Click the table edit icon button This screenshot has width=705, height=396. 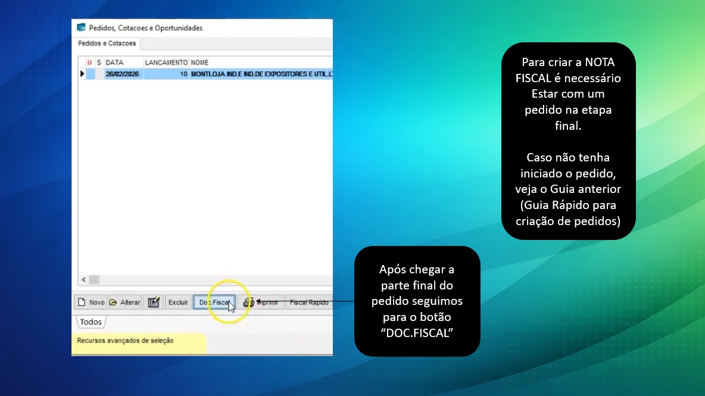pyautogui.click(x=154, y=303)
